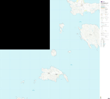Click the blue colour band in the legend

point(103,7)
